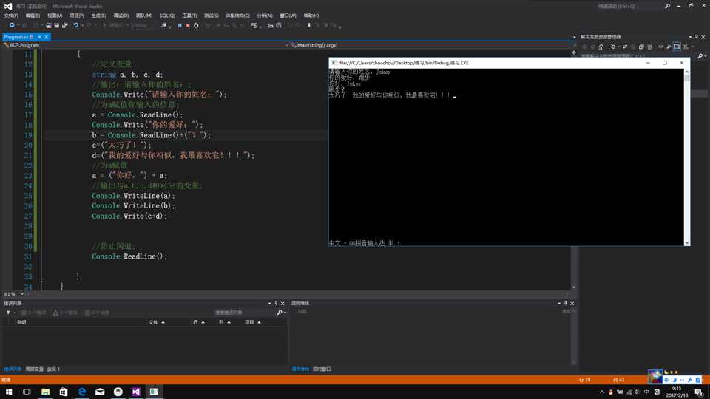Switch to the 局部变量 tab

click(x=34, y=369)
